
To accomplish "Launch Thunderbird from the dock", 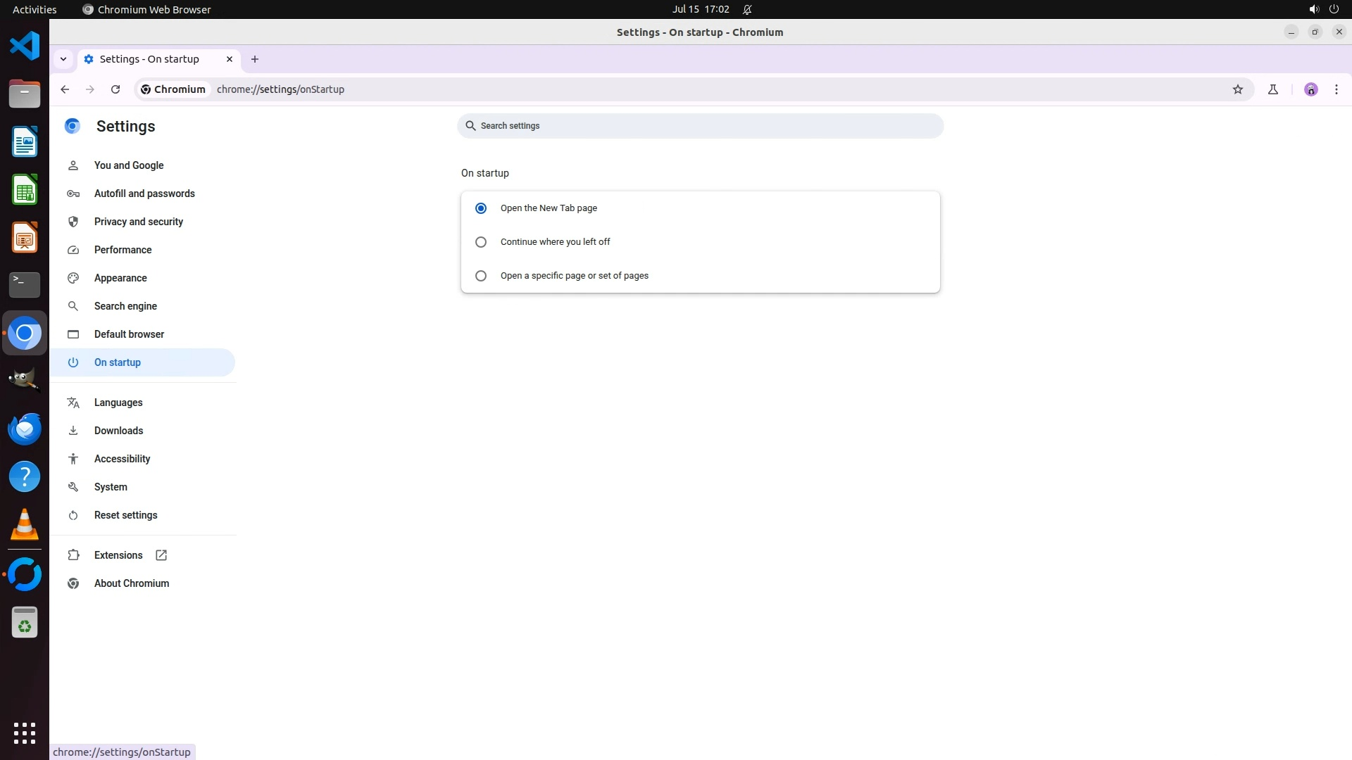I will [25, 429].
